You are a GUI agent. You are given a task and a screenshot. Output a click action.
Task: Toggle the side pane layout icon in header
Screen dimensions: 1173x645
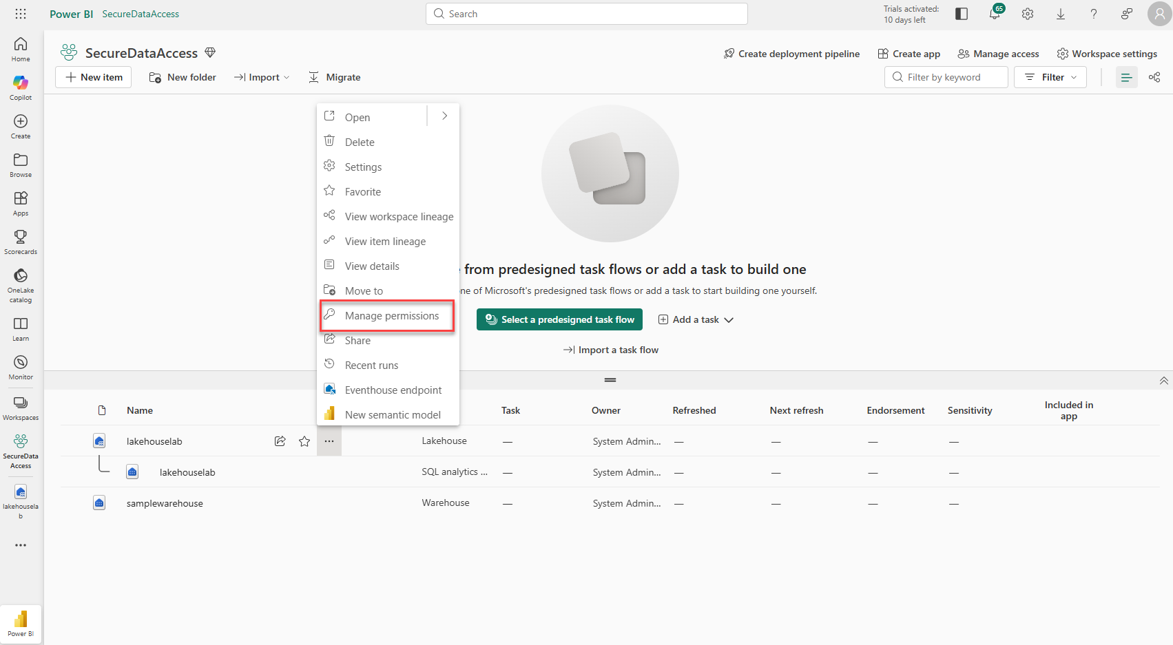(x=962, y=14)
